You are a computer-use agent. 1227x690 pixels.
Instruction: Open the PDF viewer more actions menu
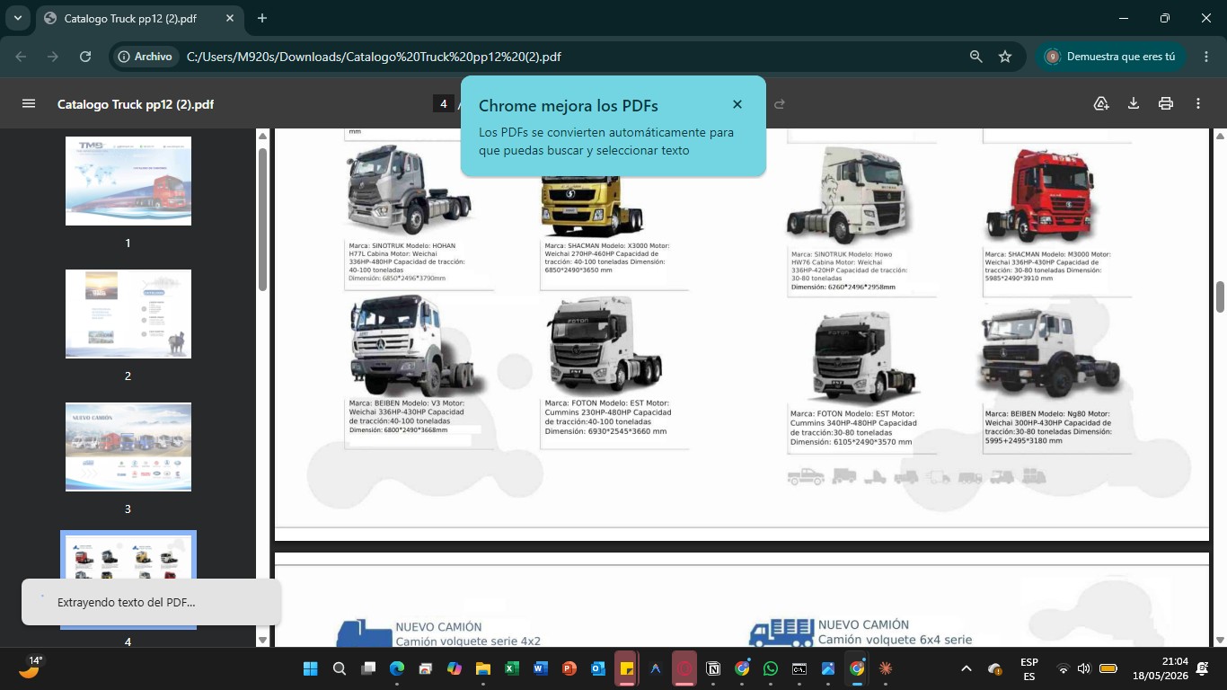point(1198,103)
